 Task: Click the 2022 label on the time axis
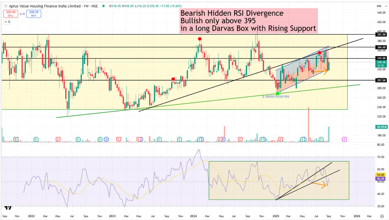point(31,216)
